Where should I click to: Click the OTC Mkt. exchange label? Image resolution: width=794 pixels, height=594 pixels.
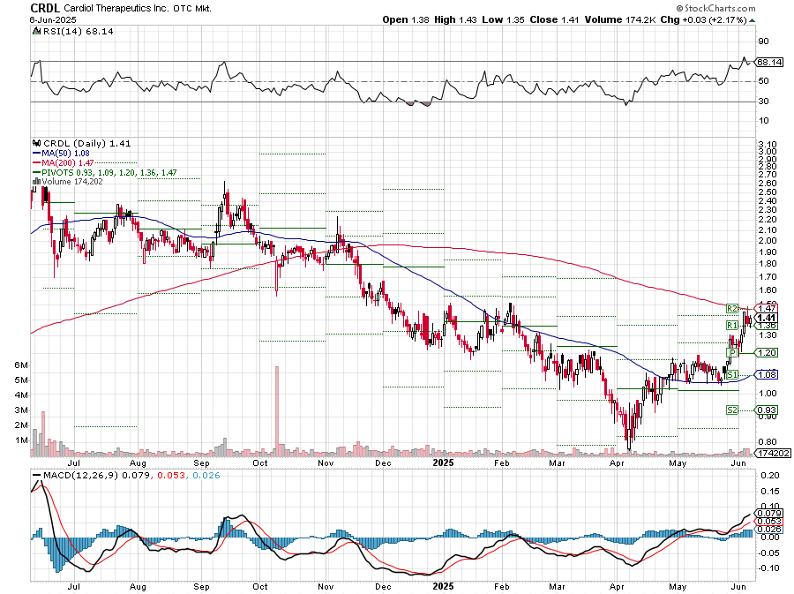click(x=191, y=9)
